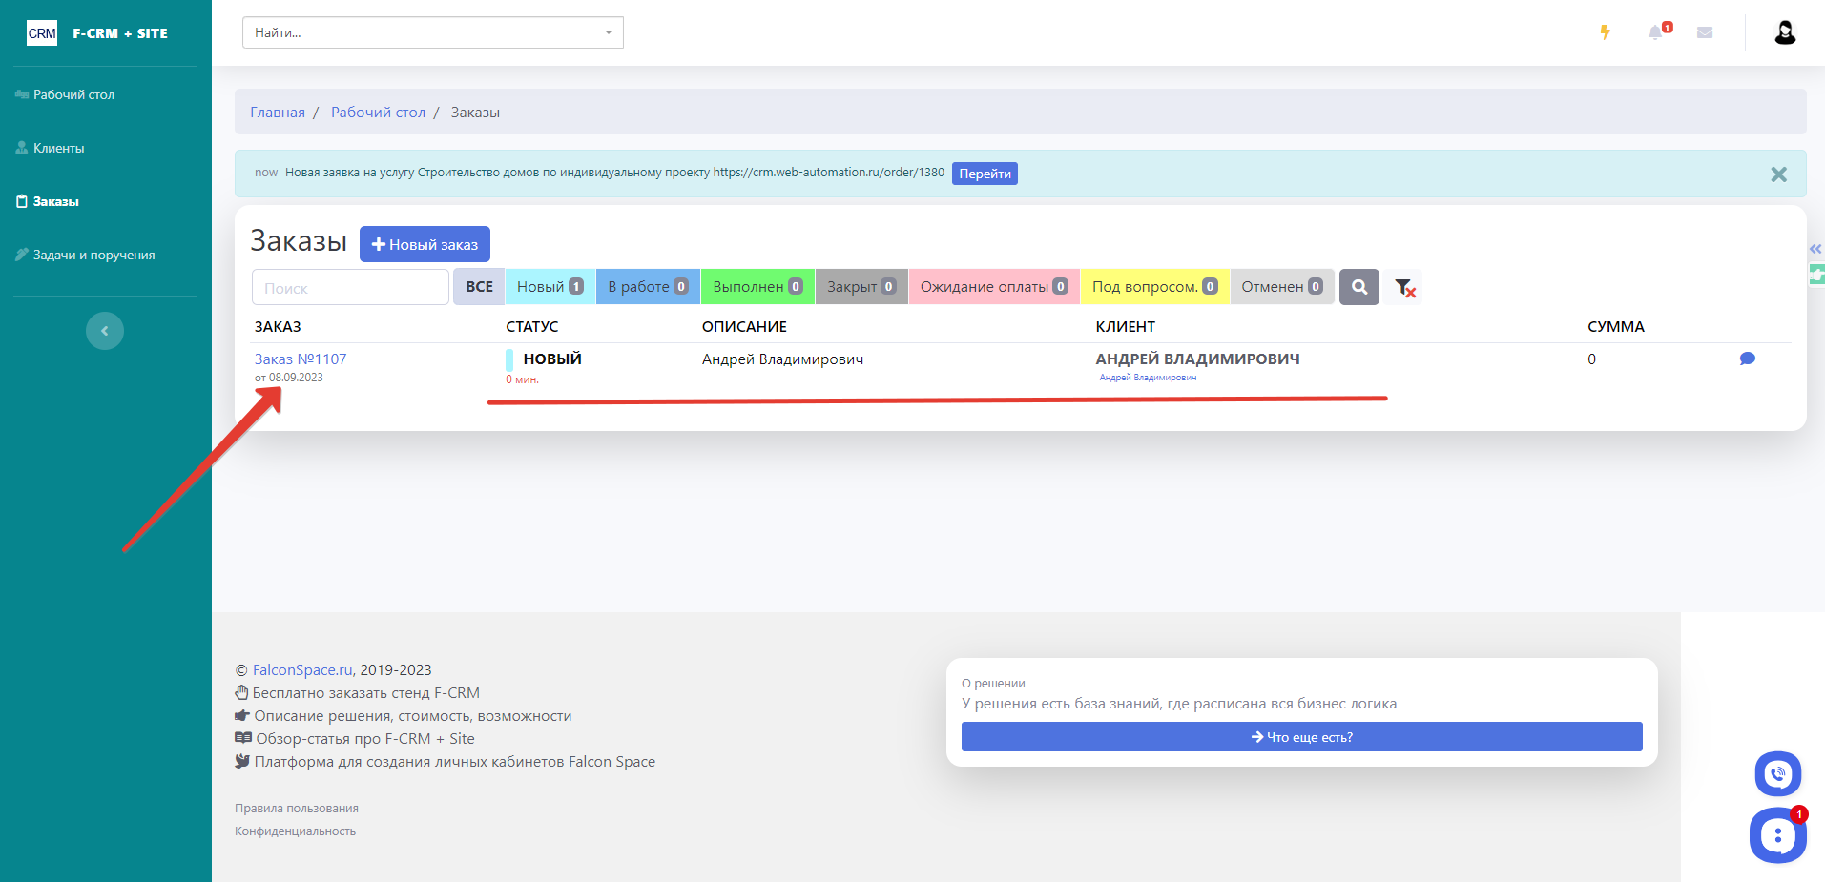Open the top Найти search dropdown
Screen dimensions: 1825x882
pos(432,32)
